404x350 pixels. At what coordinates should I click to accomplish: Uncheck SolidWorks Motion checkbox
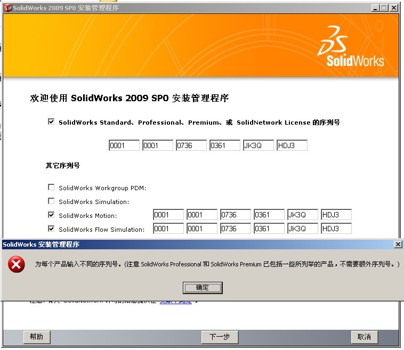coord(51,215)
